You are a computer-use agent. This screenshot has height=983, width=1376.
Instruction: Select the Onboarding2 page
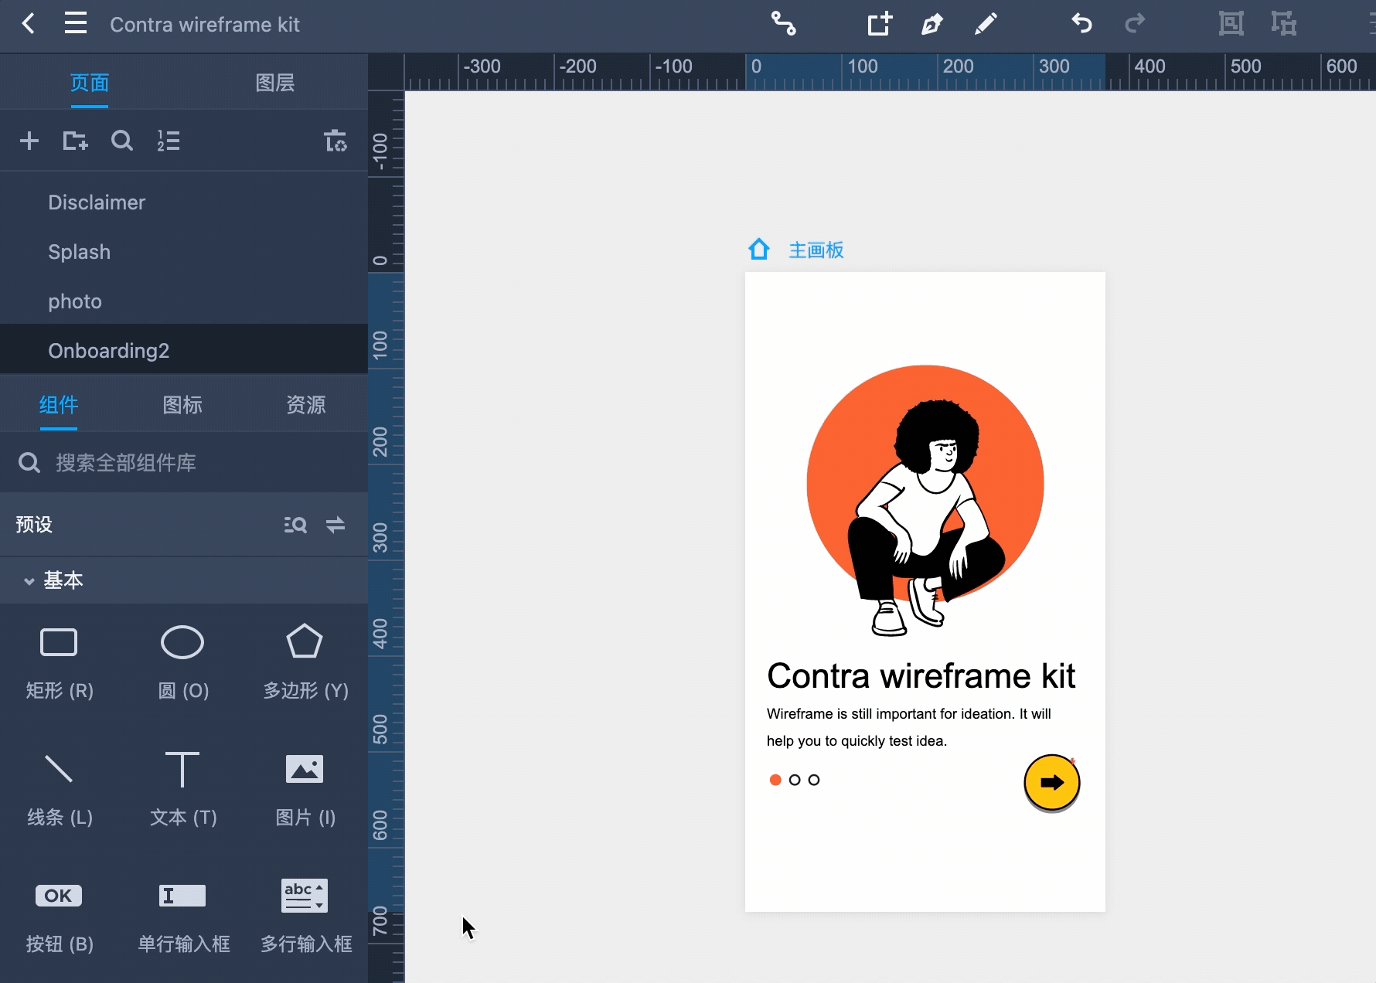[184, 350]
